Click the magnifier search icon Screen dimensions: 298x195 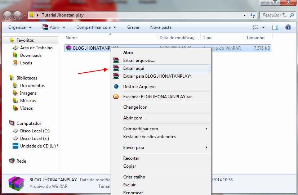point(292,15)
